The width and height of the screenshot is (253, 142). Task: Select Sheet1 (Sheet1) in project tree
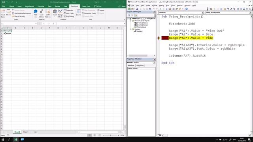pos(141,23)
